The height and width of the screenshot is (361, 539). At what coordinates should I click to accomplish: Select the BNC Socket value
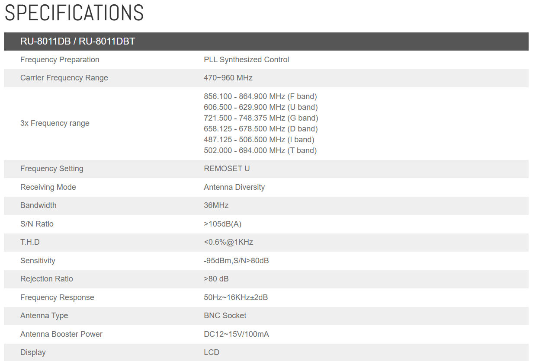[225, 316]
